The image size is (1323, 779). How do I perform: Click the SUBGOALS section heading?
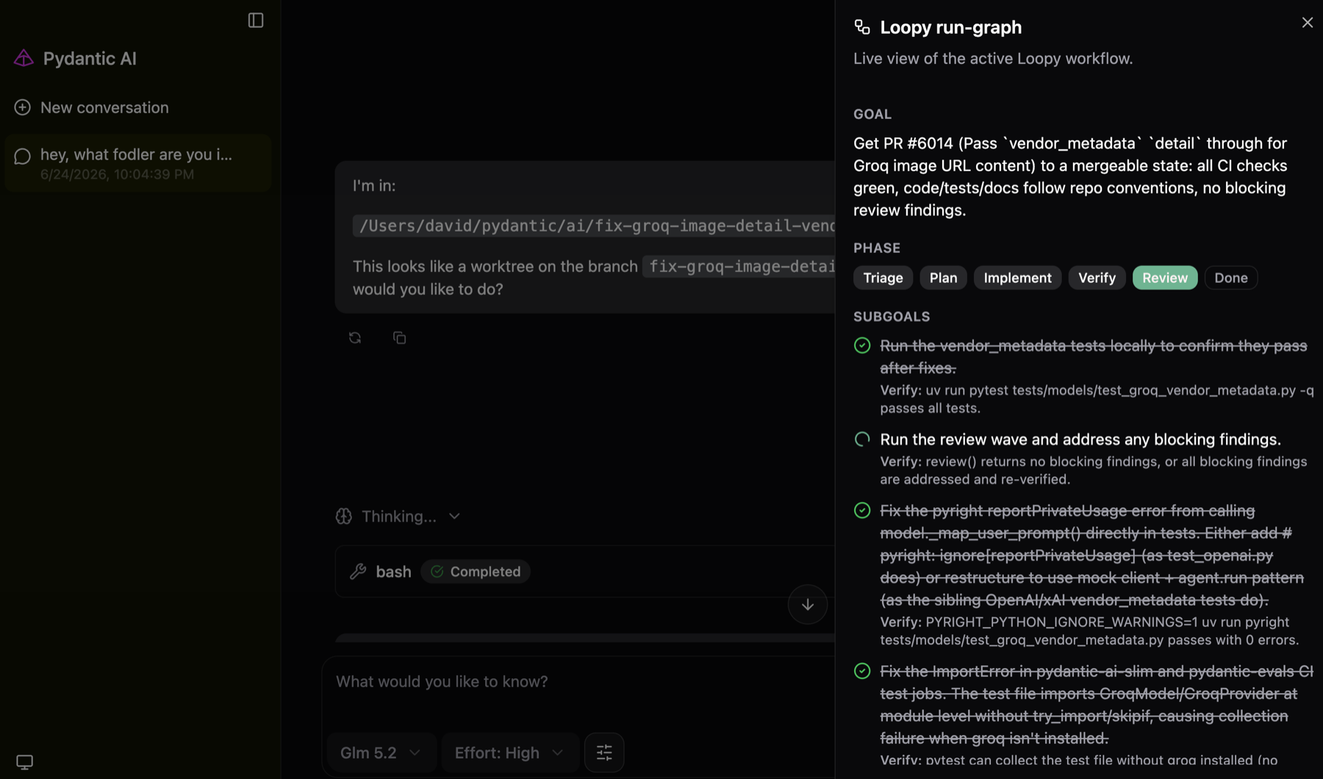tap(892, 317)
